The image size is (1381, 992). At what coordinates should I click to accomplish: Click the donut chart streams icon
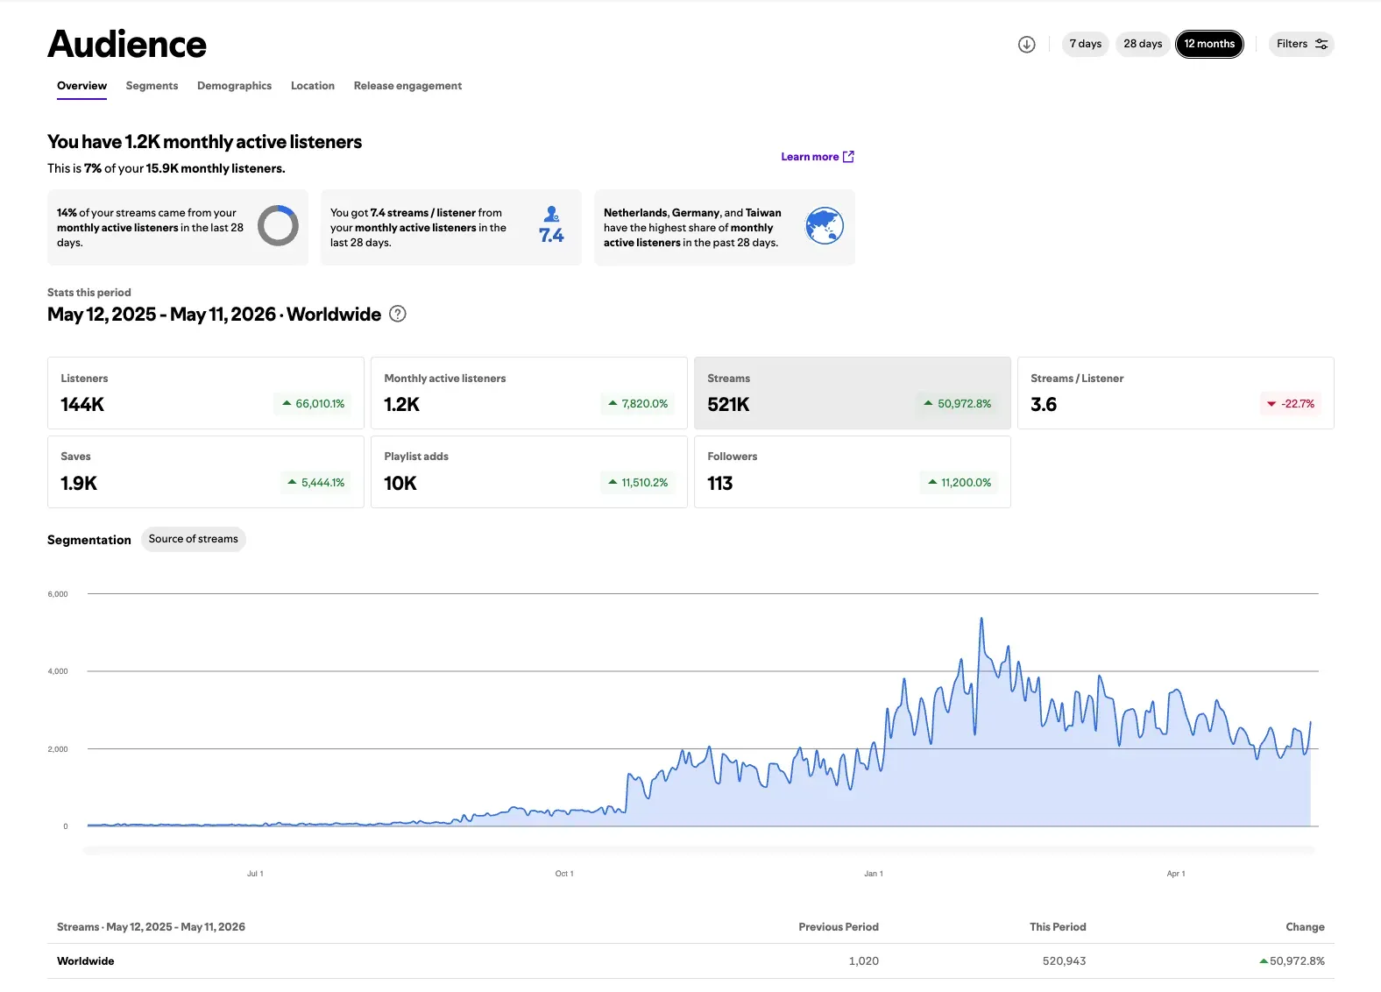pos(278,226)
